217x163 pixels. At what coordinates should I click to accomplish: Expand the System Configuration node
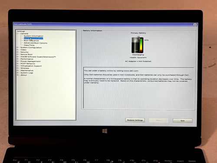(x=17, y=47)
